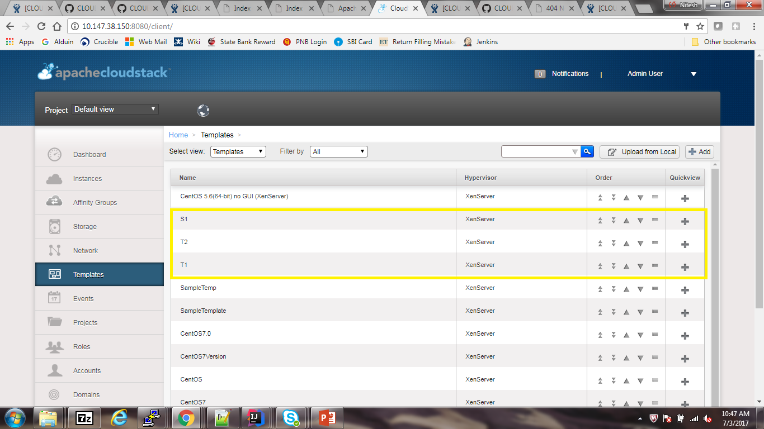764x429 pixels.
Task: Click the Domains sidebar icon
Action: 54,394
